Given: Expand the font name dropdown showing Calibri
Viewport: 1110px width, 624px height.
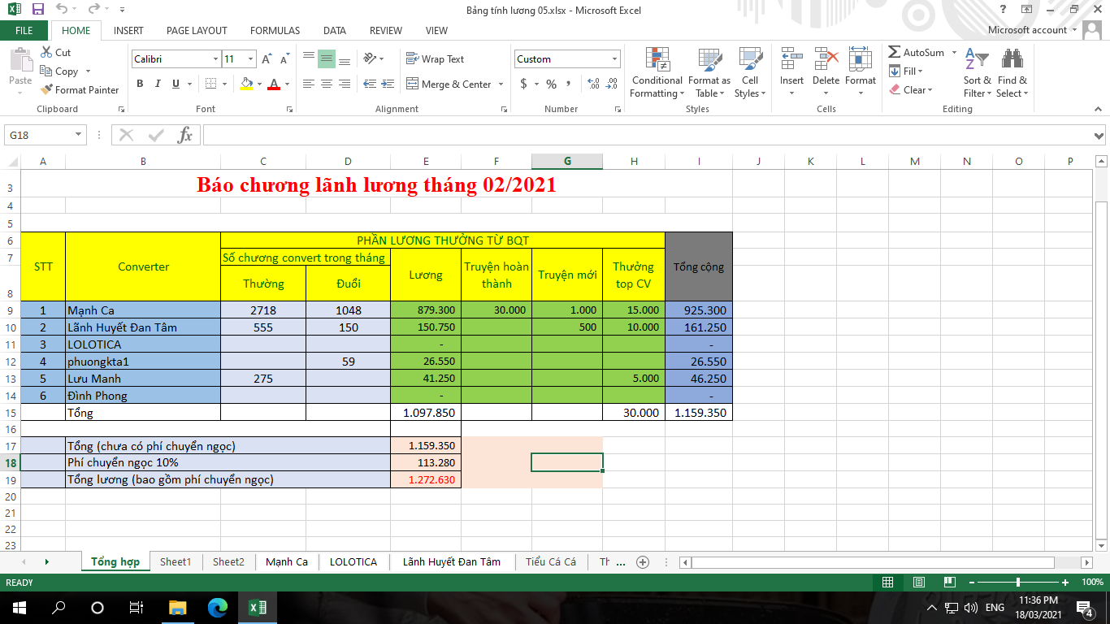Looking at the screenshot, I should point(215,59).
